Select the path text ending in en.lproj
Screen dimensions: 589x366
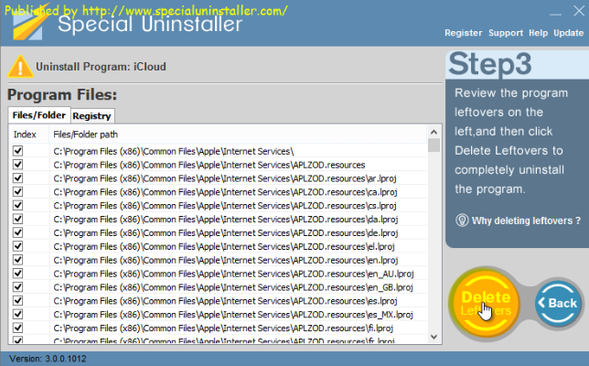tap(226, 260)
